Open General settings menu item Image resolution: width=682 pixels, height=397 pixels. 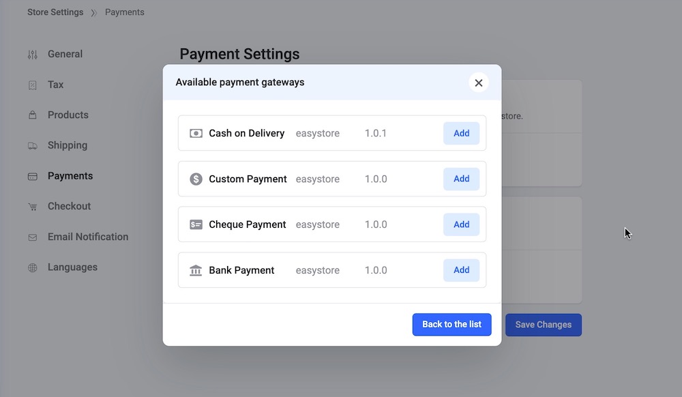click(x=65, y=54)
